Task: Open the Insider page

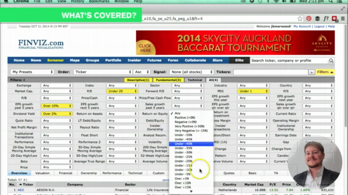Action: (134, 60)
